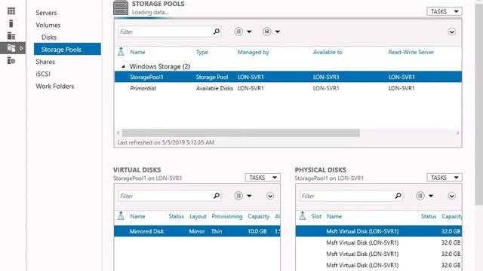Expand Virtual Disks panel with chevron circle
The width and height of the screenshot is (483, 271).
(x=270, y=196)
